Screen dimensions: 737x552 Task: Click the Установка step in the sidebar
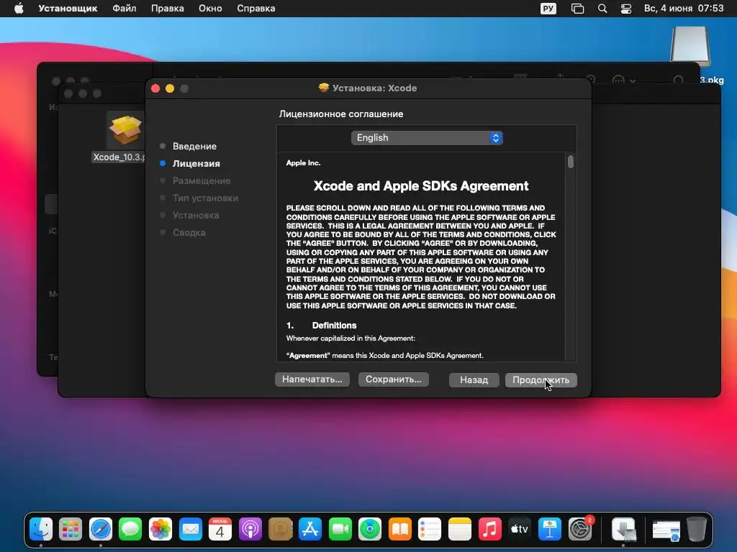[196, 215]
